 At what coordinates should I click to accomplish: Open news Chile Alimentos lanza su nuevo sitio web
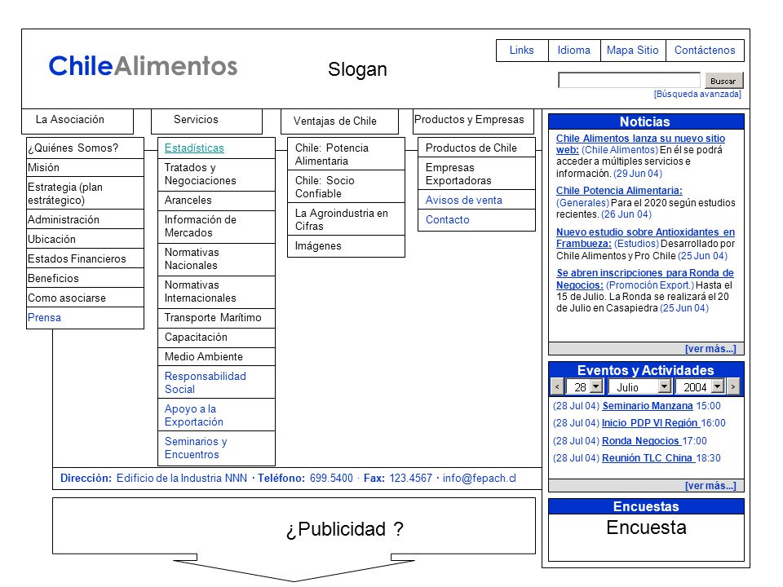pyautogui.click(x=641, y=144)
